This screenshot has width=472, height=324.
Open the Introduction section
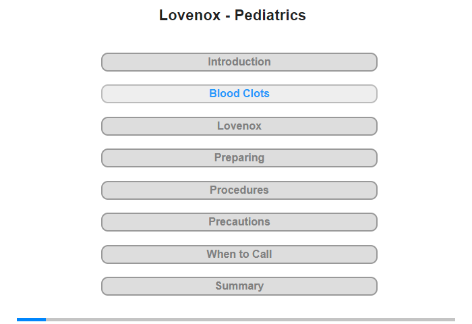coord(239,62)
